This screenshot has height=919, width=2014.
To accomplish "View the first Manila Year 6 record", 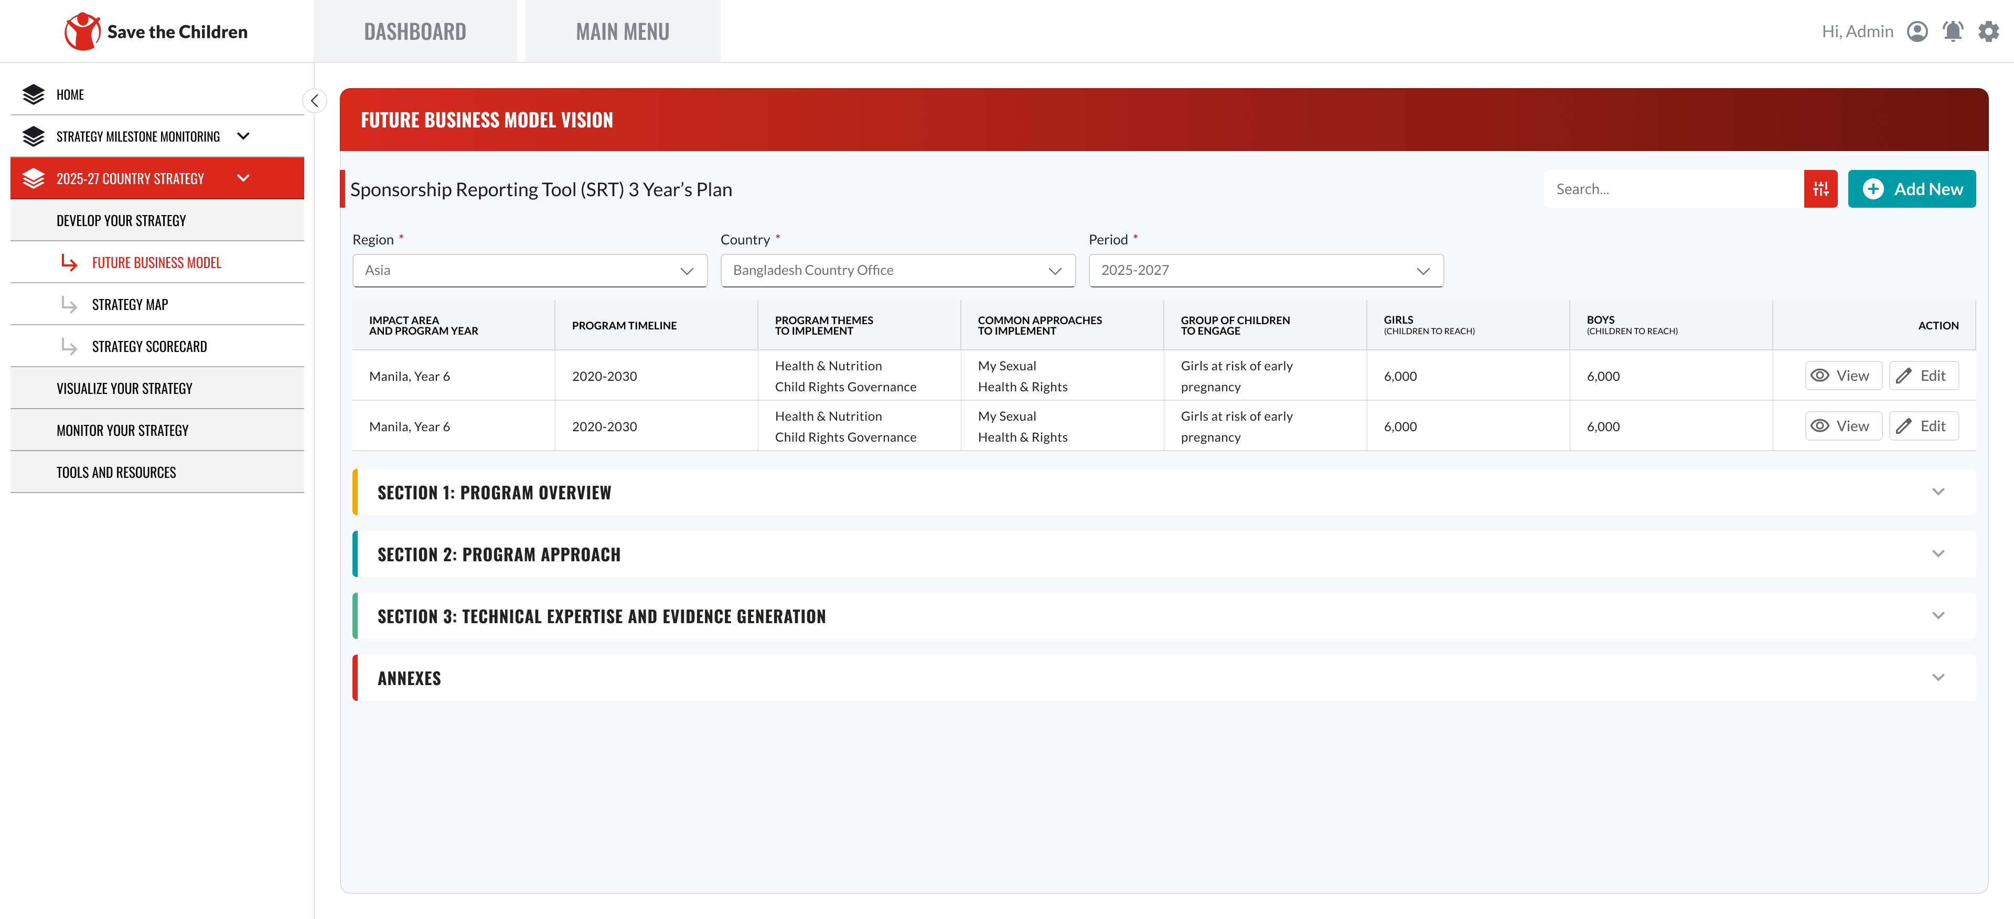I will [1843, 376].
